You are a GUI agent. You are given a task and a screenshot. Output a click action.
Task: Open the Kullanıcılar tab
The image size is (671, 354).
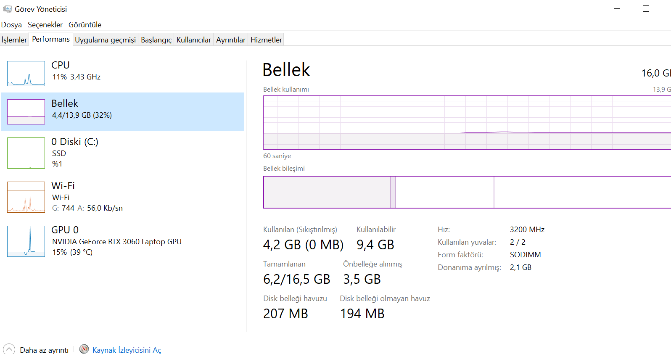pyautogui.click(x=193, y=40)
